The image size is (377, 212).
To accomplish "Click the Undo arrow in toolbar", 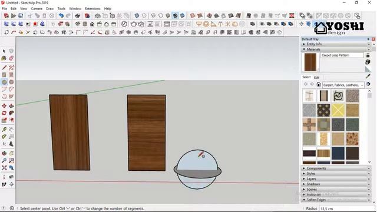I will 61,16.
